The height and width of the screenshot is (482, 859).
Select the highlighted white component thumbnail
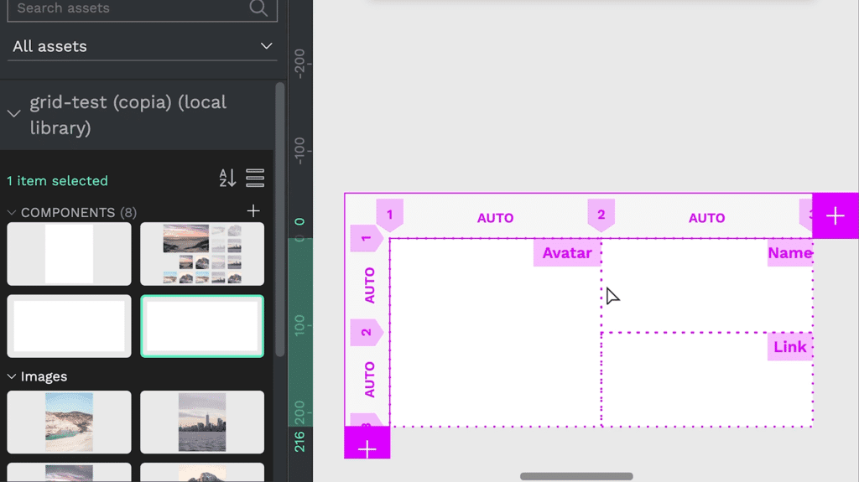(202, 326)
